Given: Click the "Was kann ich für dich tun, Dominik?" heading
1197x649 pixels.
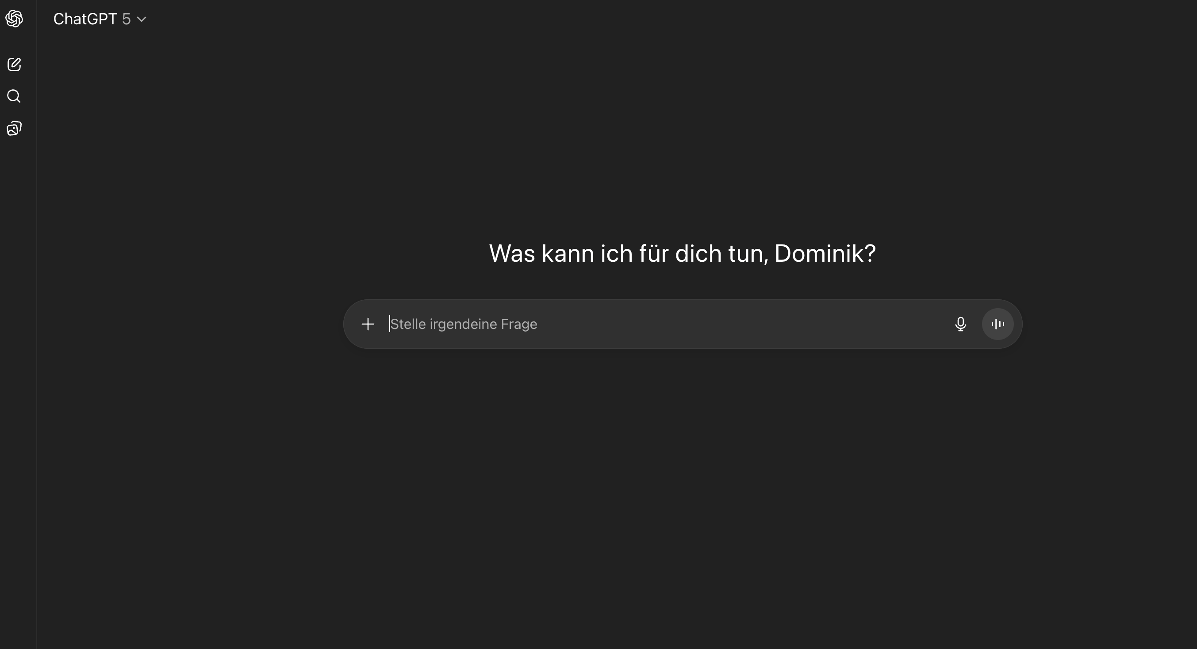Looking at the screenshot, I should (x=682, y=254).
